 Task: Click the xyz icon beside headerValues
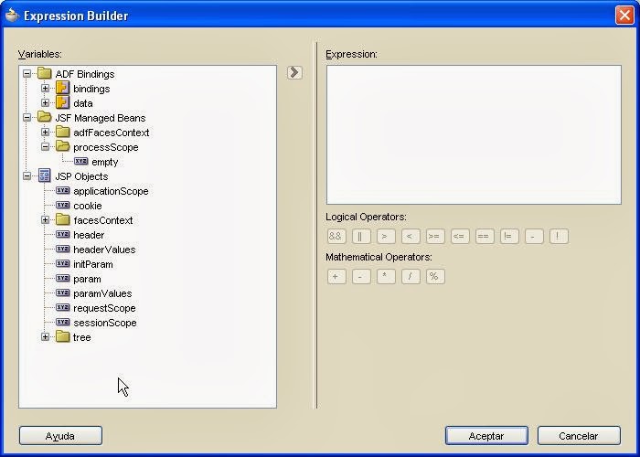62,250
